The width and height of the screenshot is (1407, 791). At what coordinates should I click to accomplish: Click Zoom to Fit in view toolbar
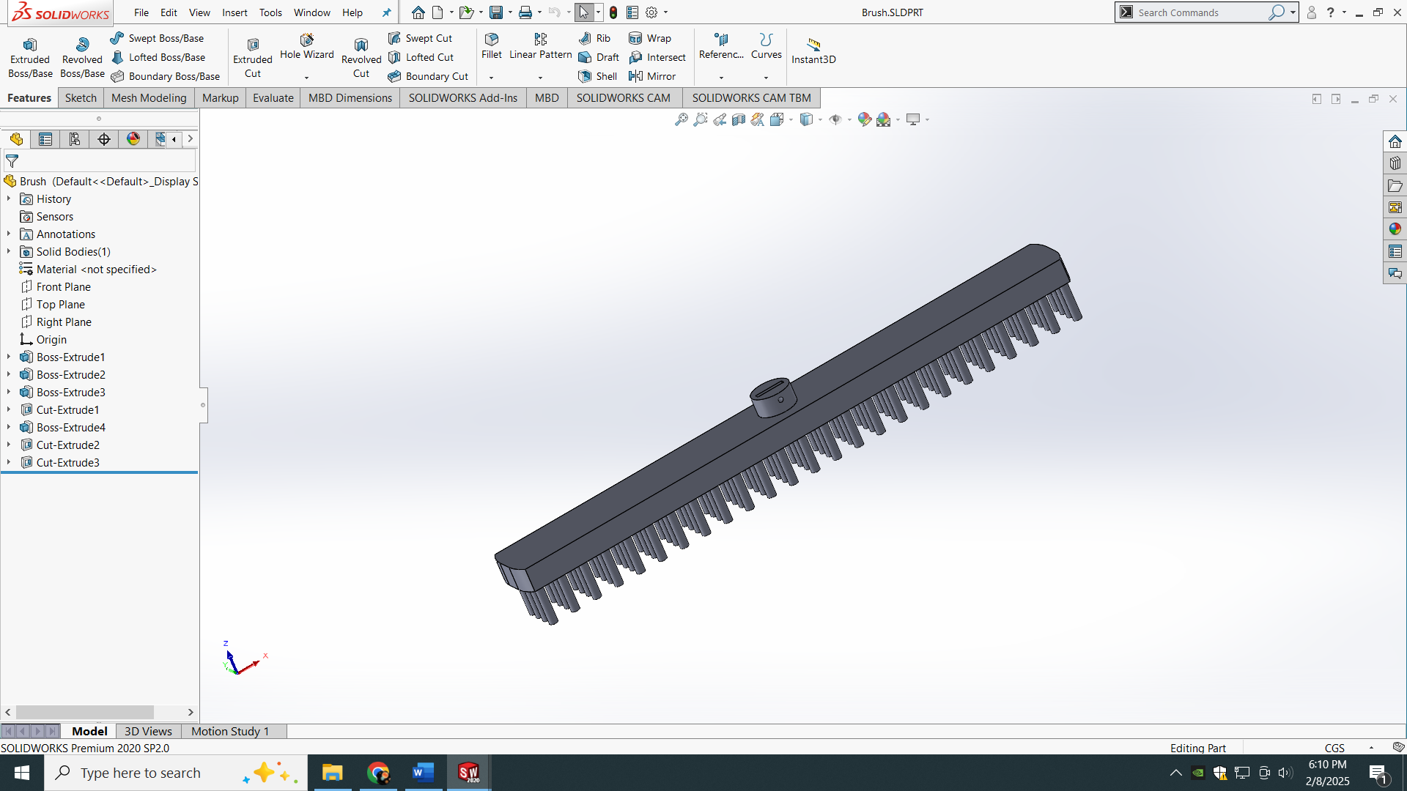682,119
